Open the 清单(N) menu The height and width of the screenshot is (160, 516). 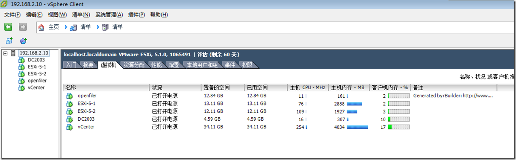(81, 15)
